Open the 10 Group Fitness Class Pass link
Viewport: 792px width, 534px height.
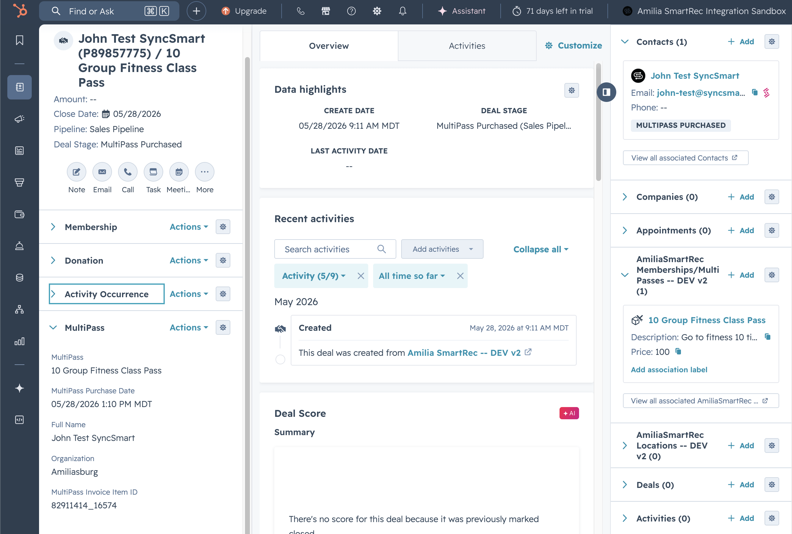click(x=707, y=320)
